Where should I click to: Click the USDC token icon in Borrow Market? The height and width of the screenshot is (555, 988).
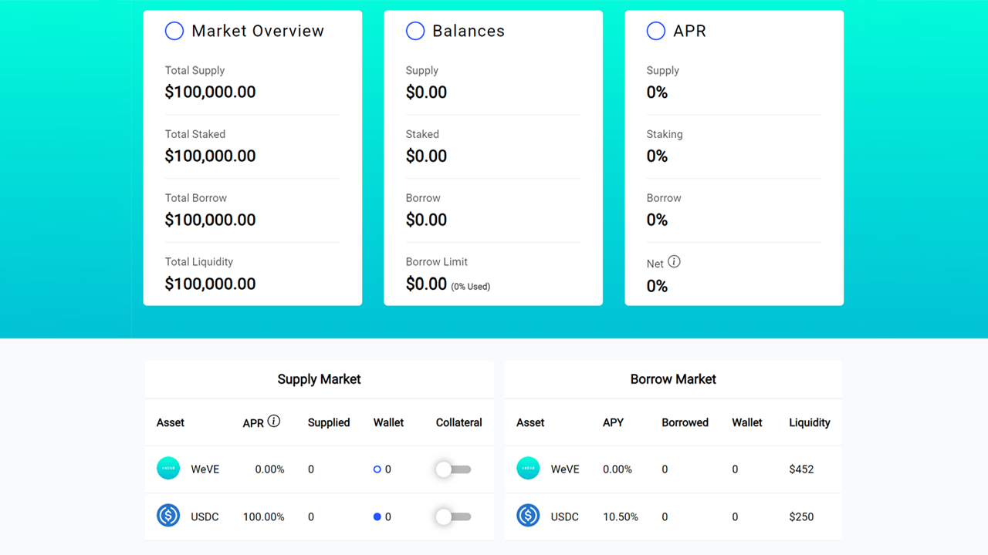tap(528, 516)
